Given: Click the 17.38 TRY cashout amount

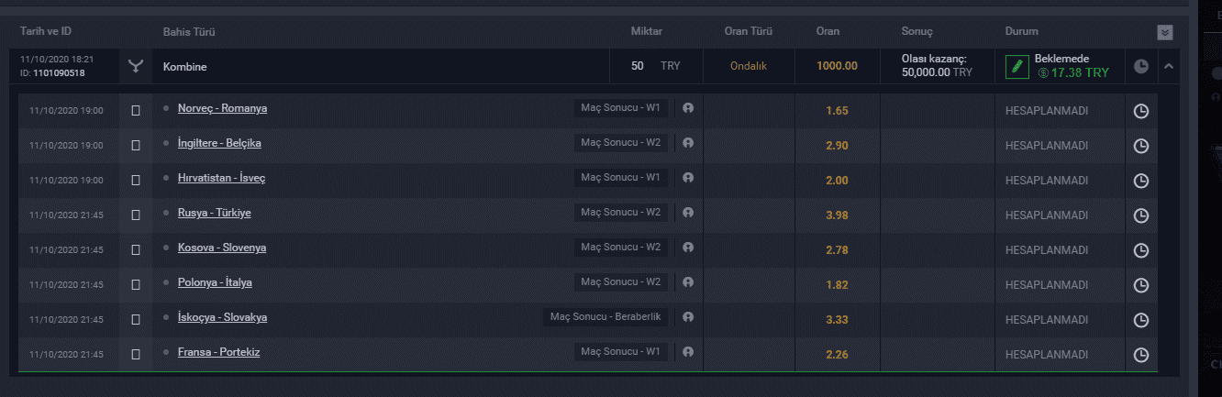Looking at the screenshot, I should tap(1073, 72).
